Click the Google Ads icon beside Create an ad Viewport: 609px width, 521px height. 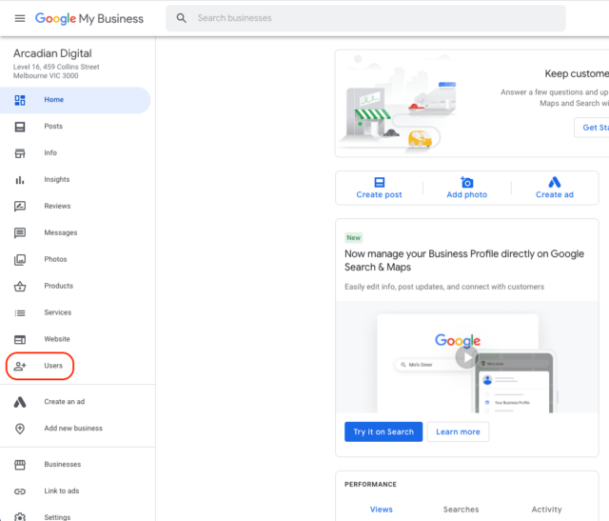tap(20, 402)
